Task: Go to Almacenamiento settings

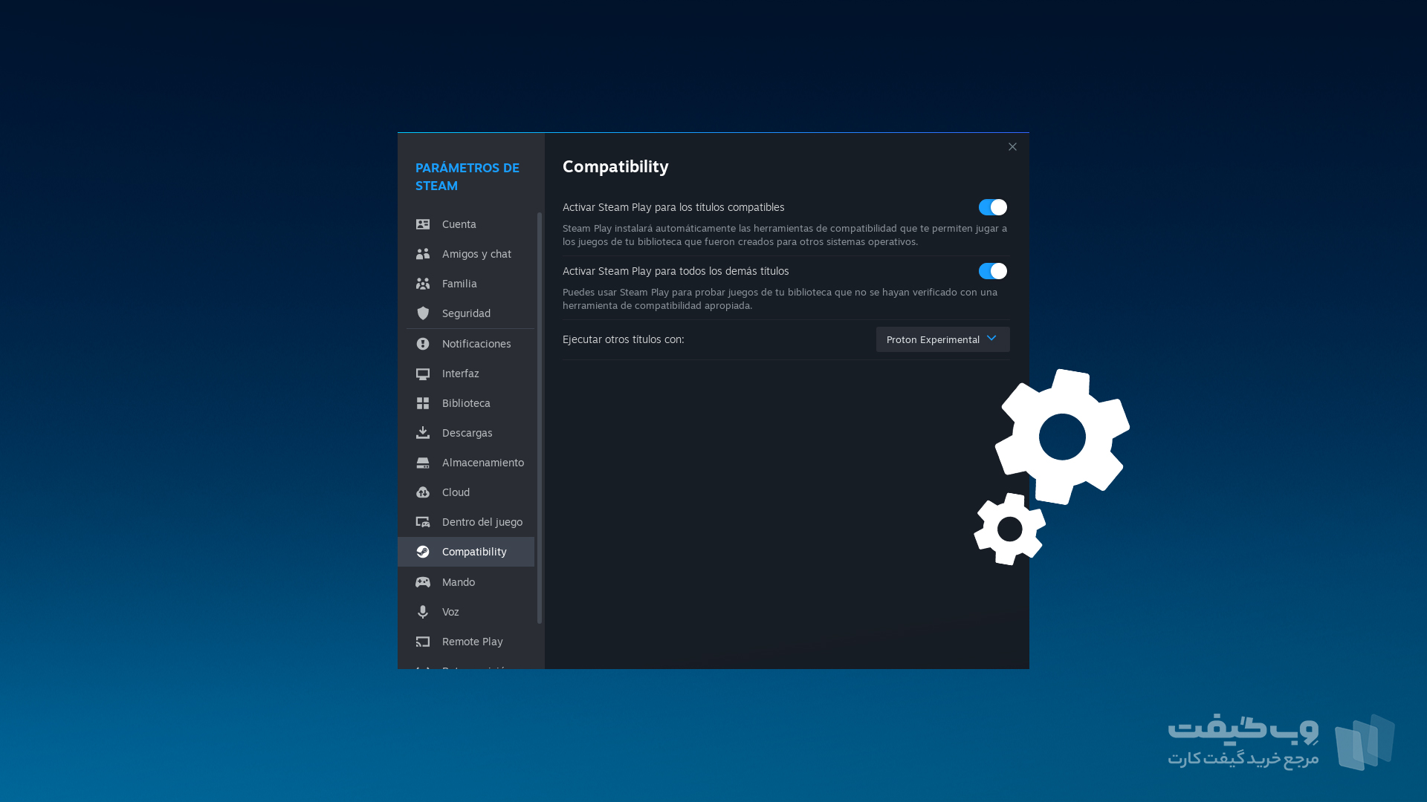Action: [466, 463]
